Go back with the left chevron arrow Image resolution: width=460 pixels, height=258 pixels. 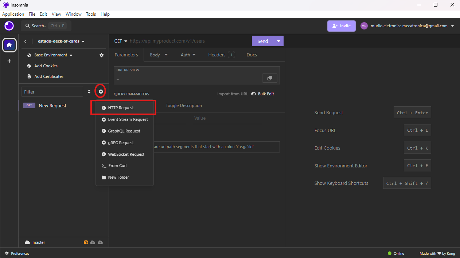coord(25,41)
